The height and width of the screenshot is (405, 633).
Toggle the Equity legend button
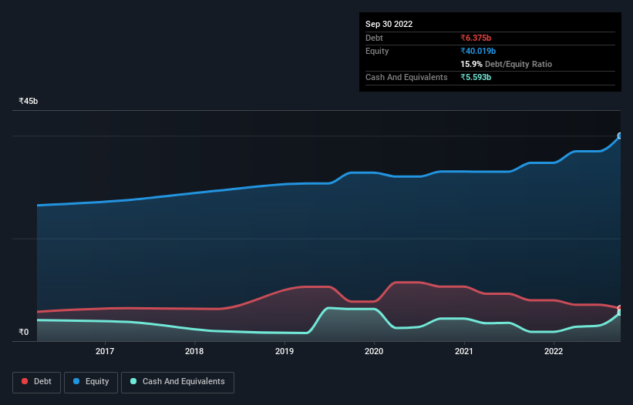pos(91,382)
